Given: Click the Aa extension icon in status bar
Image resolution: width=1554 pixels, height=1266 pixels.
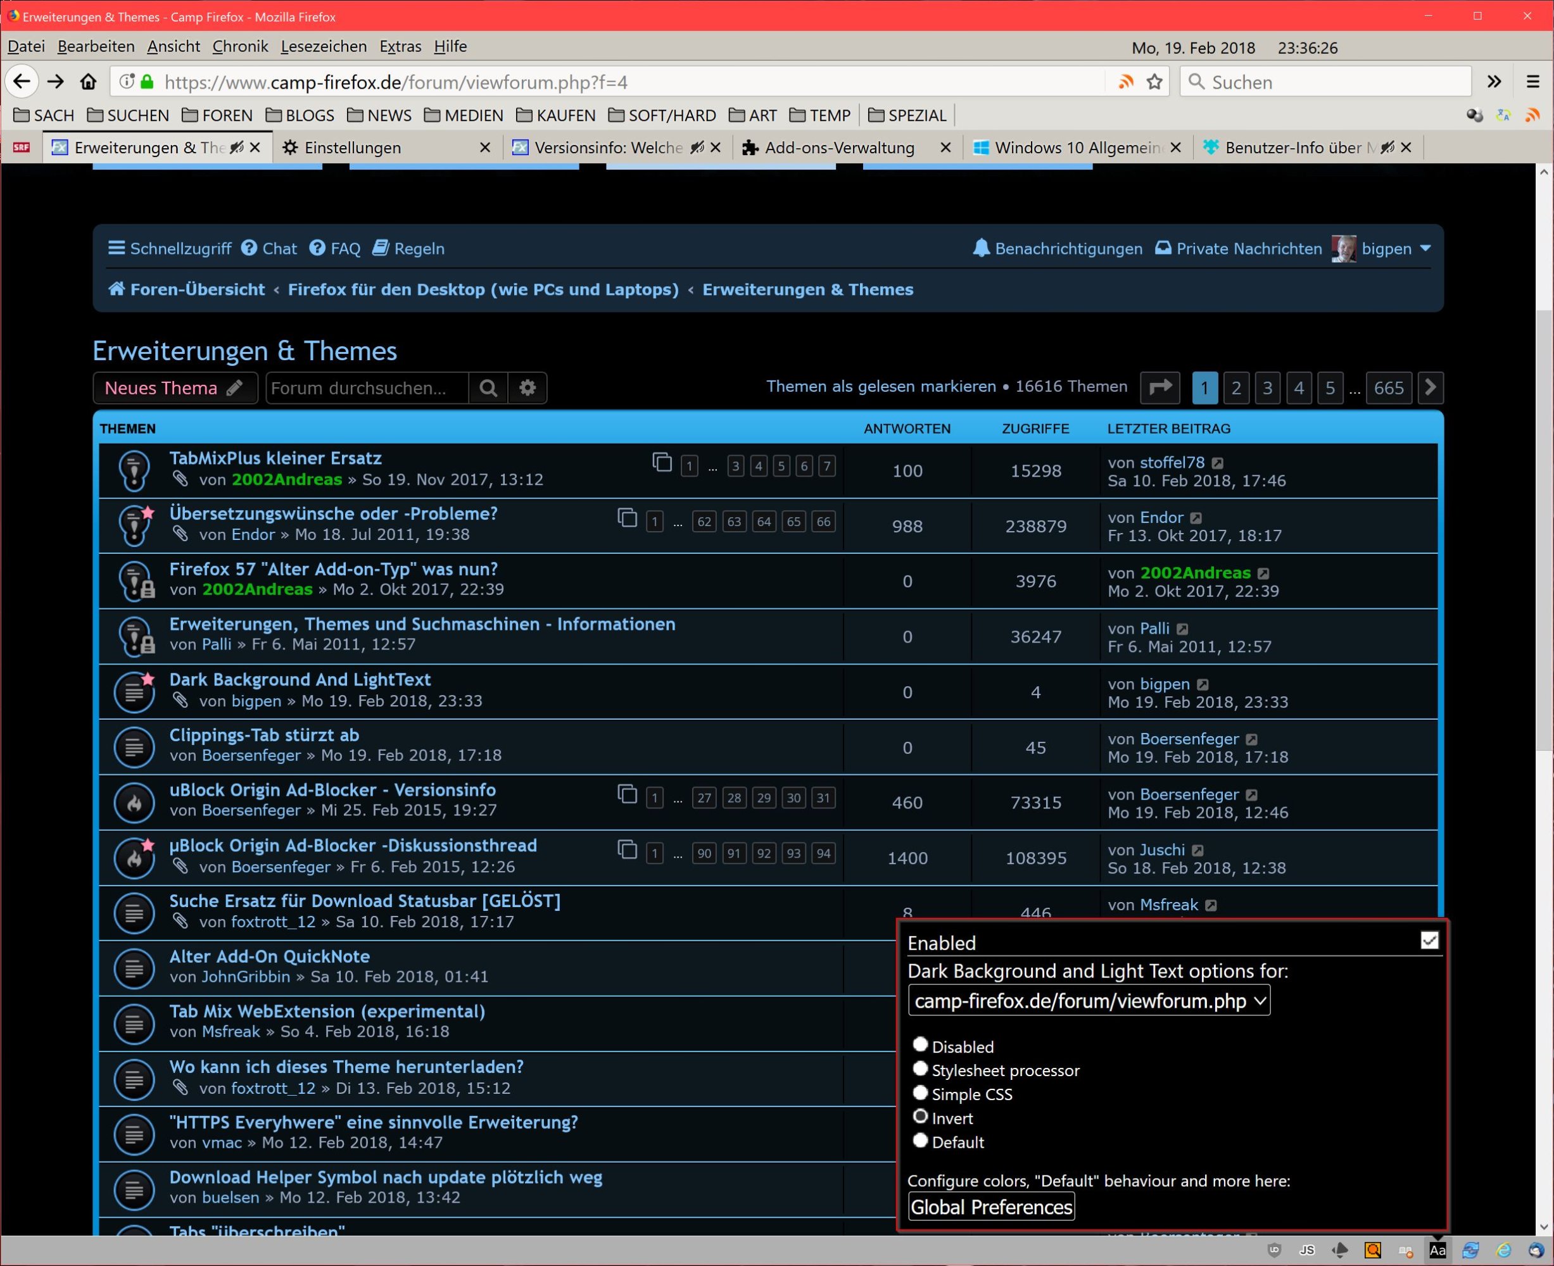Looking at the screenshot, I should 1437,1250.
